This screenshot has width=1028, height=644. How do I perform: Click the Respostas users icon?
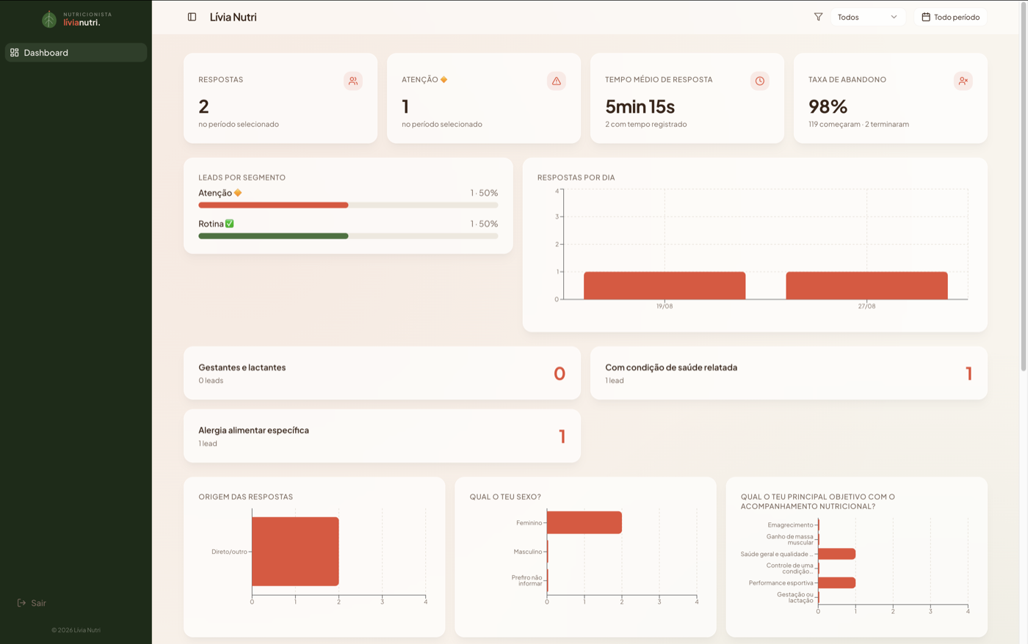coord(353,81)
